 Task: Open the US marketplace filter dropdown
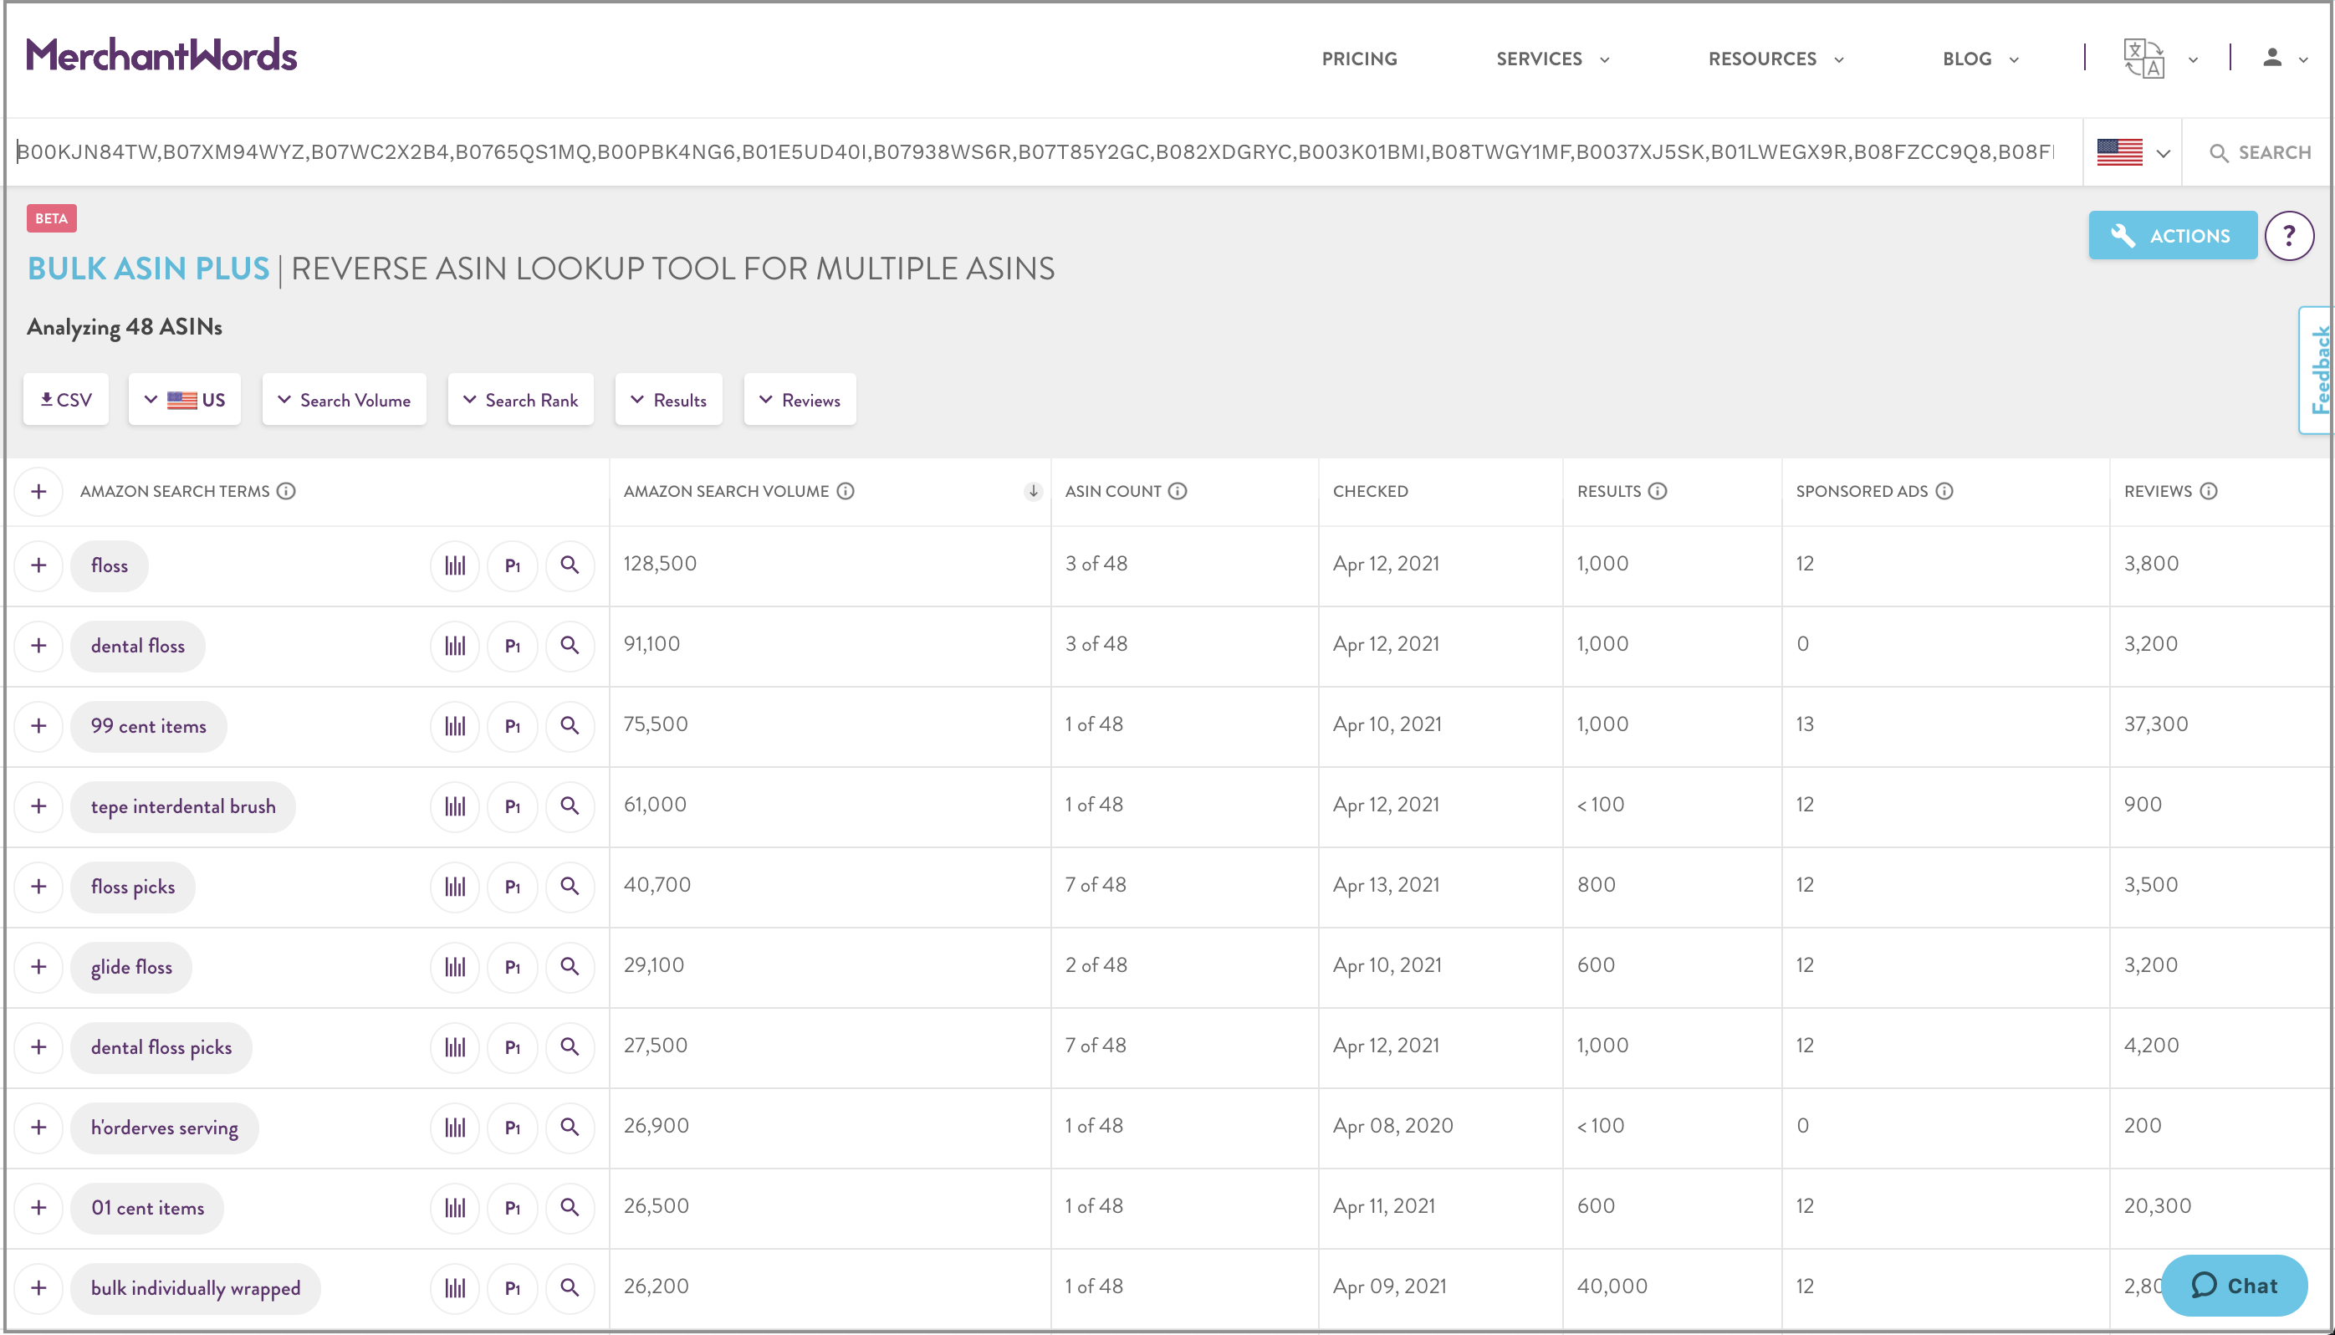tap(184, 400)
